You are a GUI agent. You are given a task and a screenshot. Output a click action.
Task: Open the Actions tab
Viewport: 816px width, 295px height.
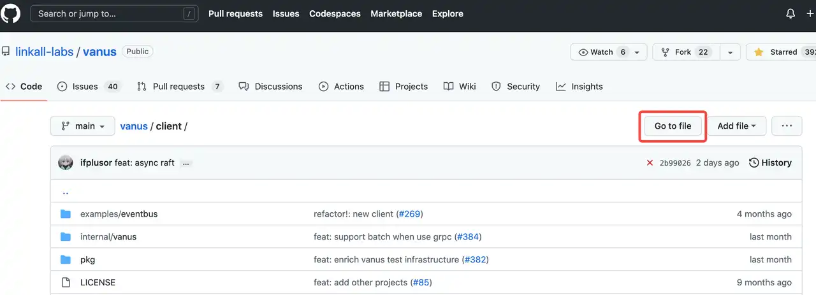point(341,87)
